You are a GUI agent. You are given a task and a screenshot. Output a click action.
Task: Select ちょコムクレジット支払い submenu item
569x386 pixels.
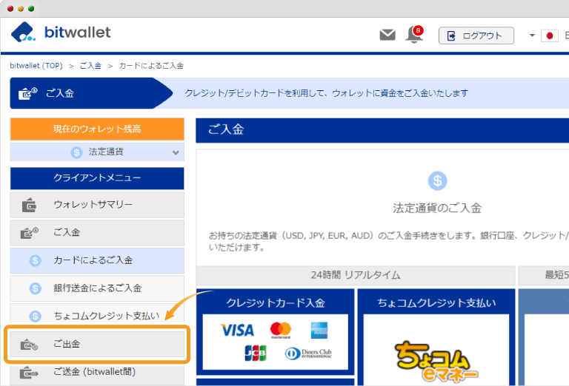coord(97,314)
